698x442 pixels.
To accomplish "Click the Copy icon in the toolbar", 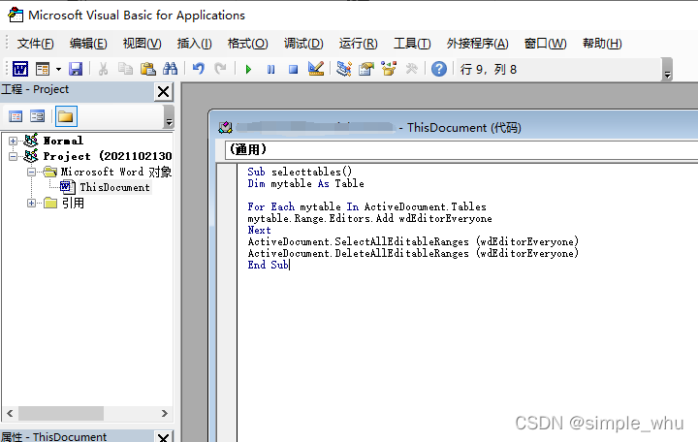I will click(x=125, y=69).
